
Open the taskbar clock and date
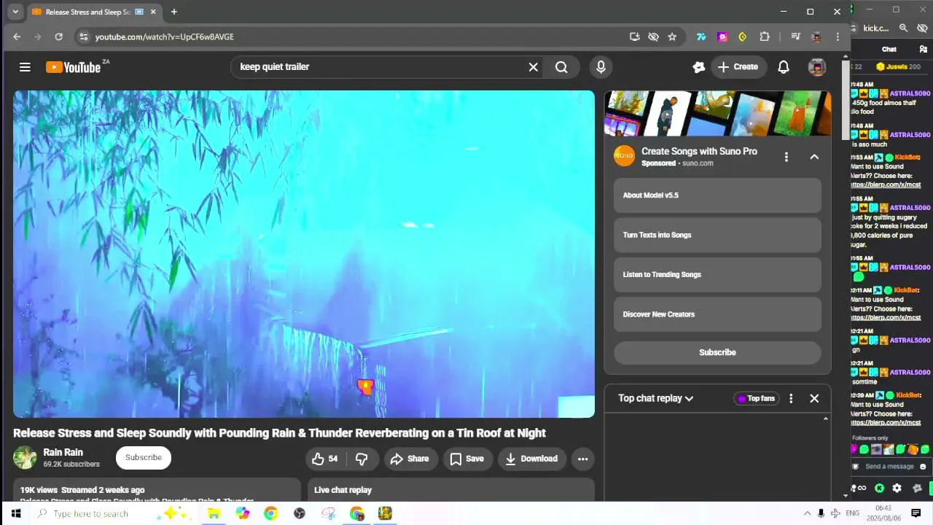pos(883,513)
